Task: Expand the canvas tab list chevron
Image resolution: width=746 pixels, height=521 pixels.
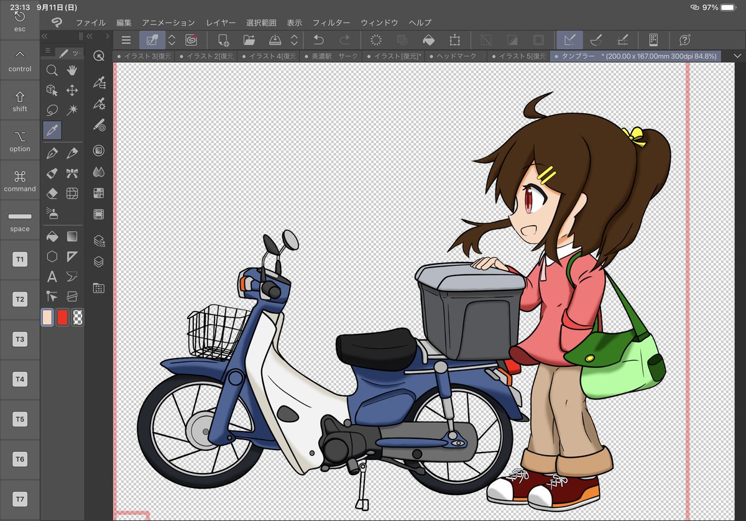Action: 738,56
